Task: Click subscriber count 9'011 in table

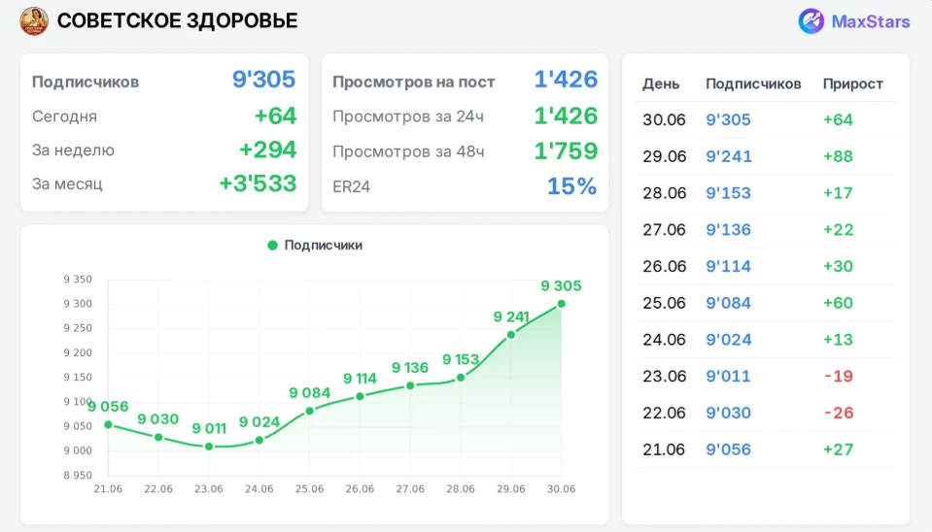Action: tap(729, 377)
